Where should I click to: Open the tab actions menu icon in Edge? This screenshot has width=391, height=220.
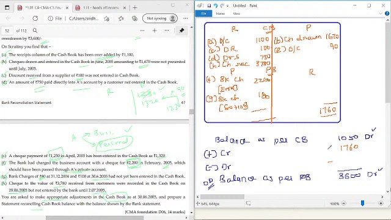(7, 8)
